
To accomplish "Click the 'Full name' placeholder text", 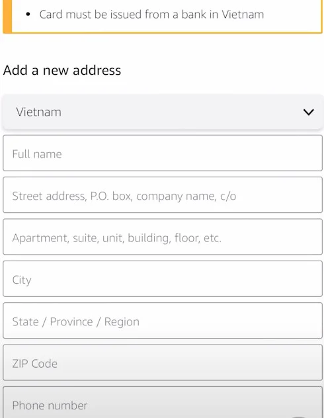I will [x=37, y=154].
